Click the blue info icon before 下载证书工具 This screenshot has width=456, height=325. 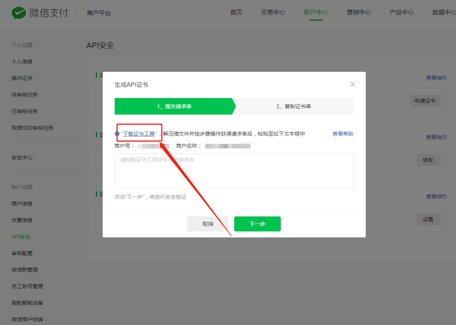pos(117,134)
